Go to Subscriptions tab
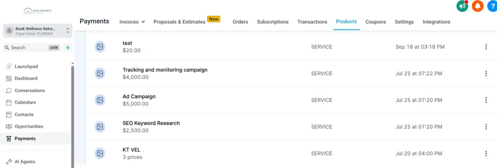 [x=273, y=22]
